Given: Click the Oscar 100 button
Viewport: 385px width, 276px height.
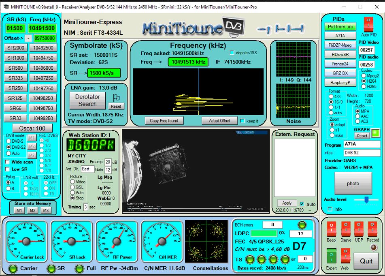Looking at the screenshot, I should pyautogui.click(x=32, y=128).
